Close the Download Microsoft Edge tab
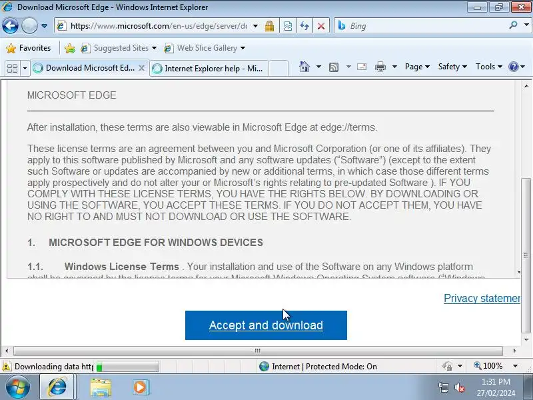This screenshot has height=400, width=533. pyautogui.click(x=142, y=68)
